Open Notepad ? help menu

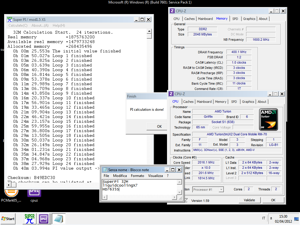[x=168, y=176]
